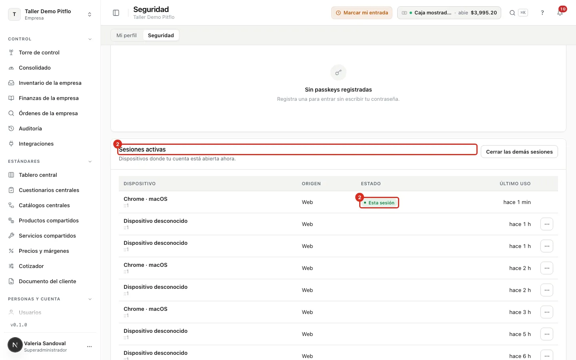Click the hace 1 min last-use value
The image size is (576, 360).
[x=517, y=202]
